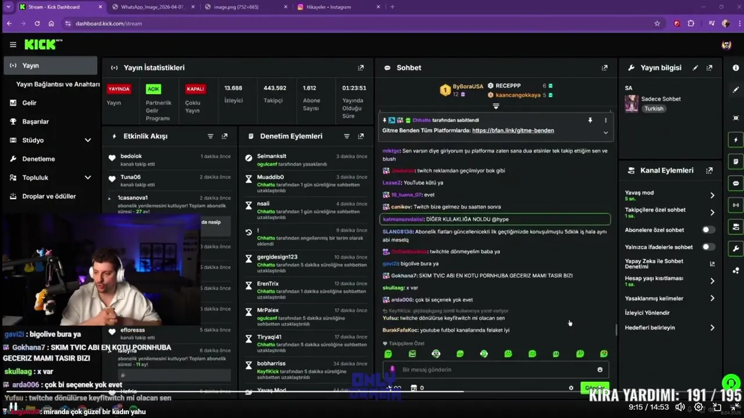Open the emoji picker in message box
744x418 pixels.
tap(600, 370)
